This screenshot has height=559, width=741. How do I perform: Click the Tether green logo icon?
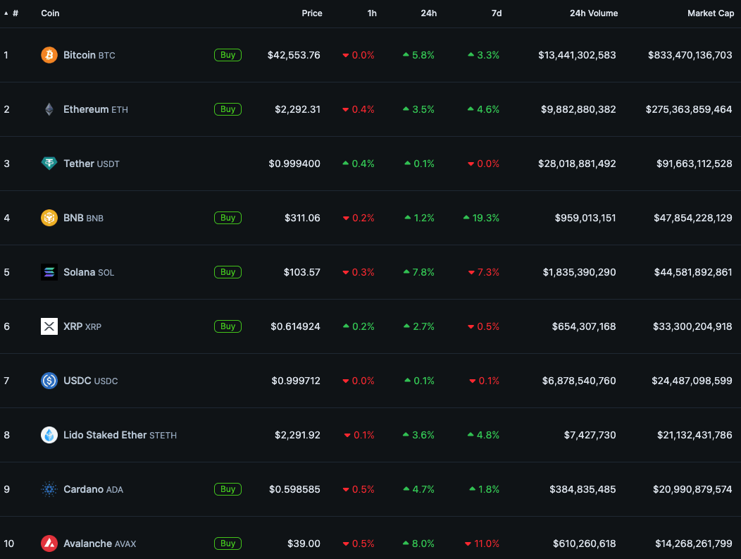(49, 164)
